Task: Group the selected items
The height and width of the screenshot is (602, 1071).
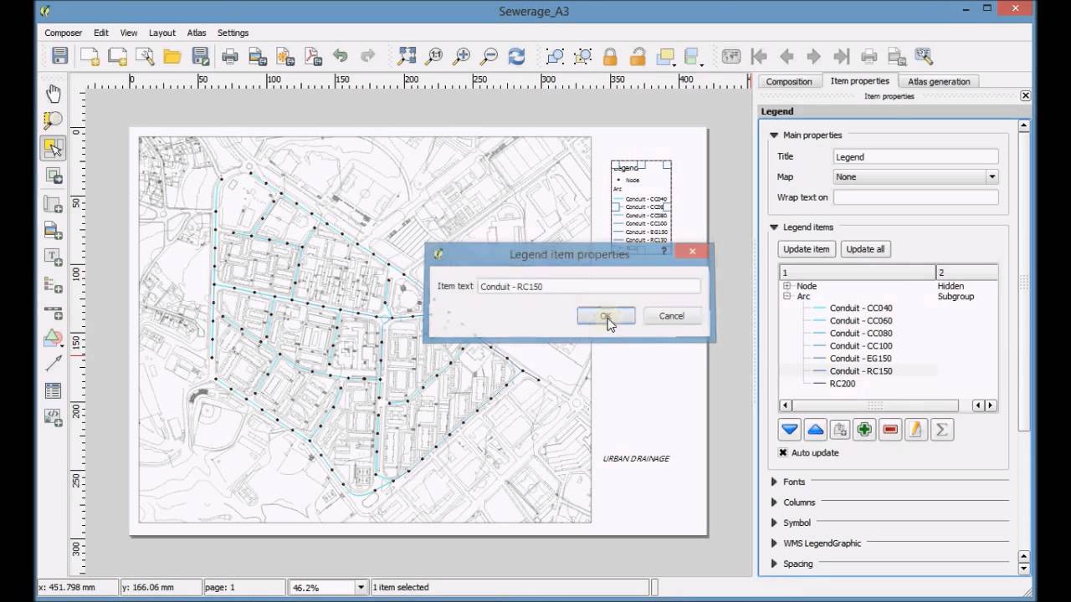Action: (x=555, y=56)
